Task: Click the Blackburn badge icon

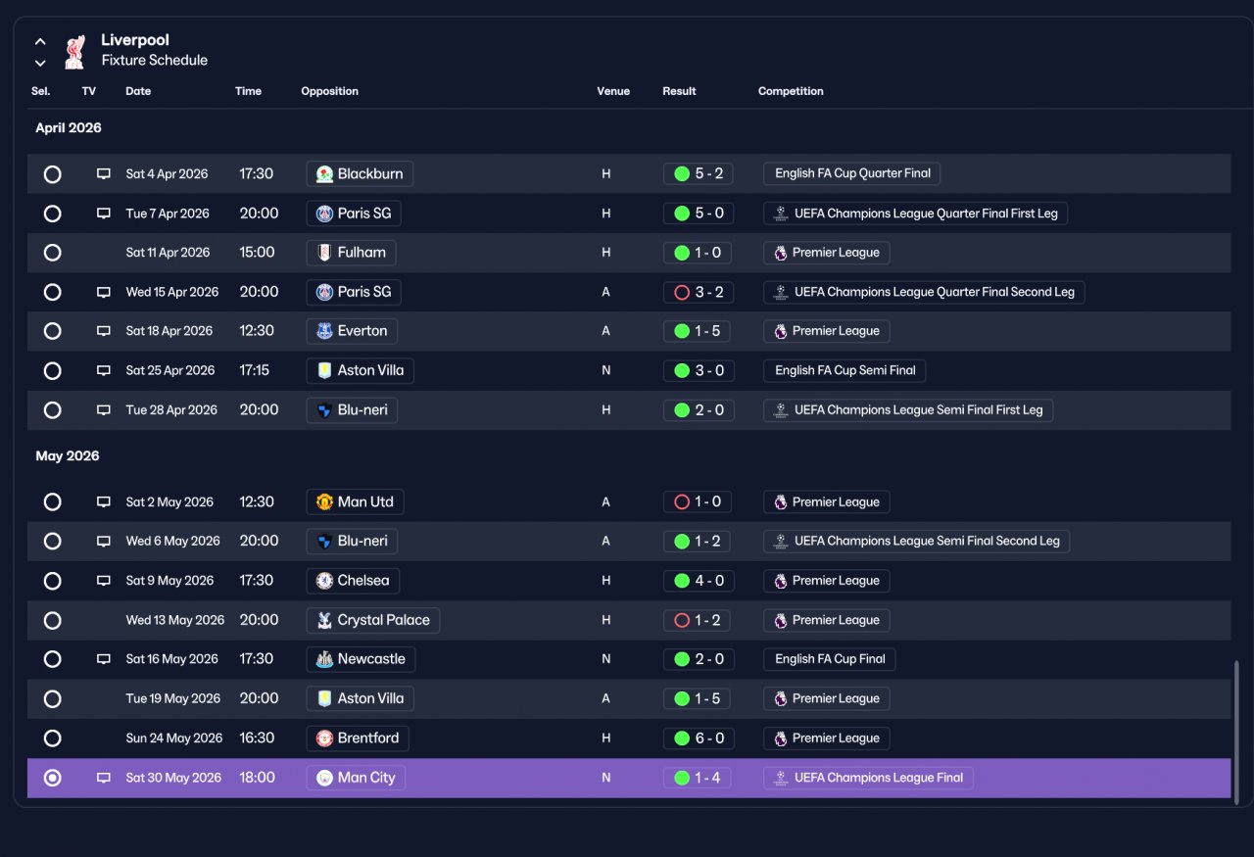Action: coord(324,174)
